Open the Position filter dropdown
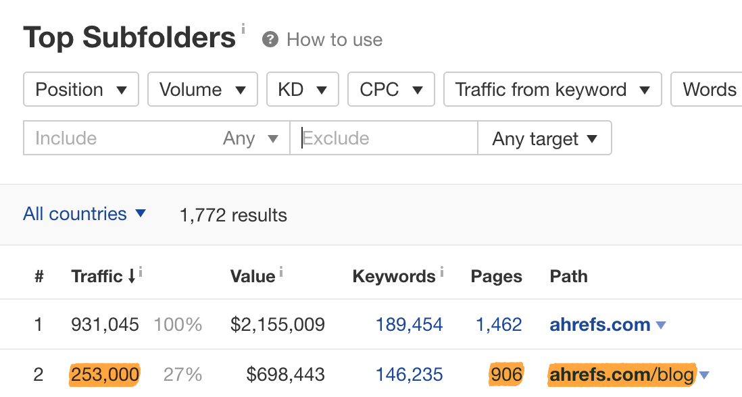 click(81, 90)
